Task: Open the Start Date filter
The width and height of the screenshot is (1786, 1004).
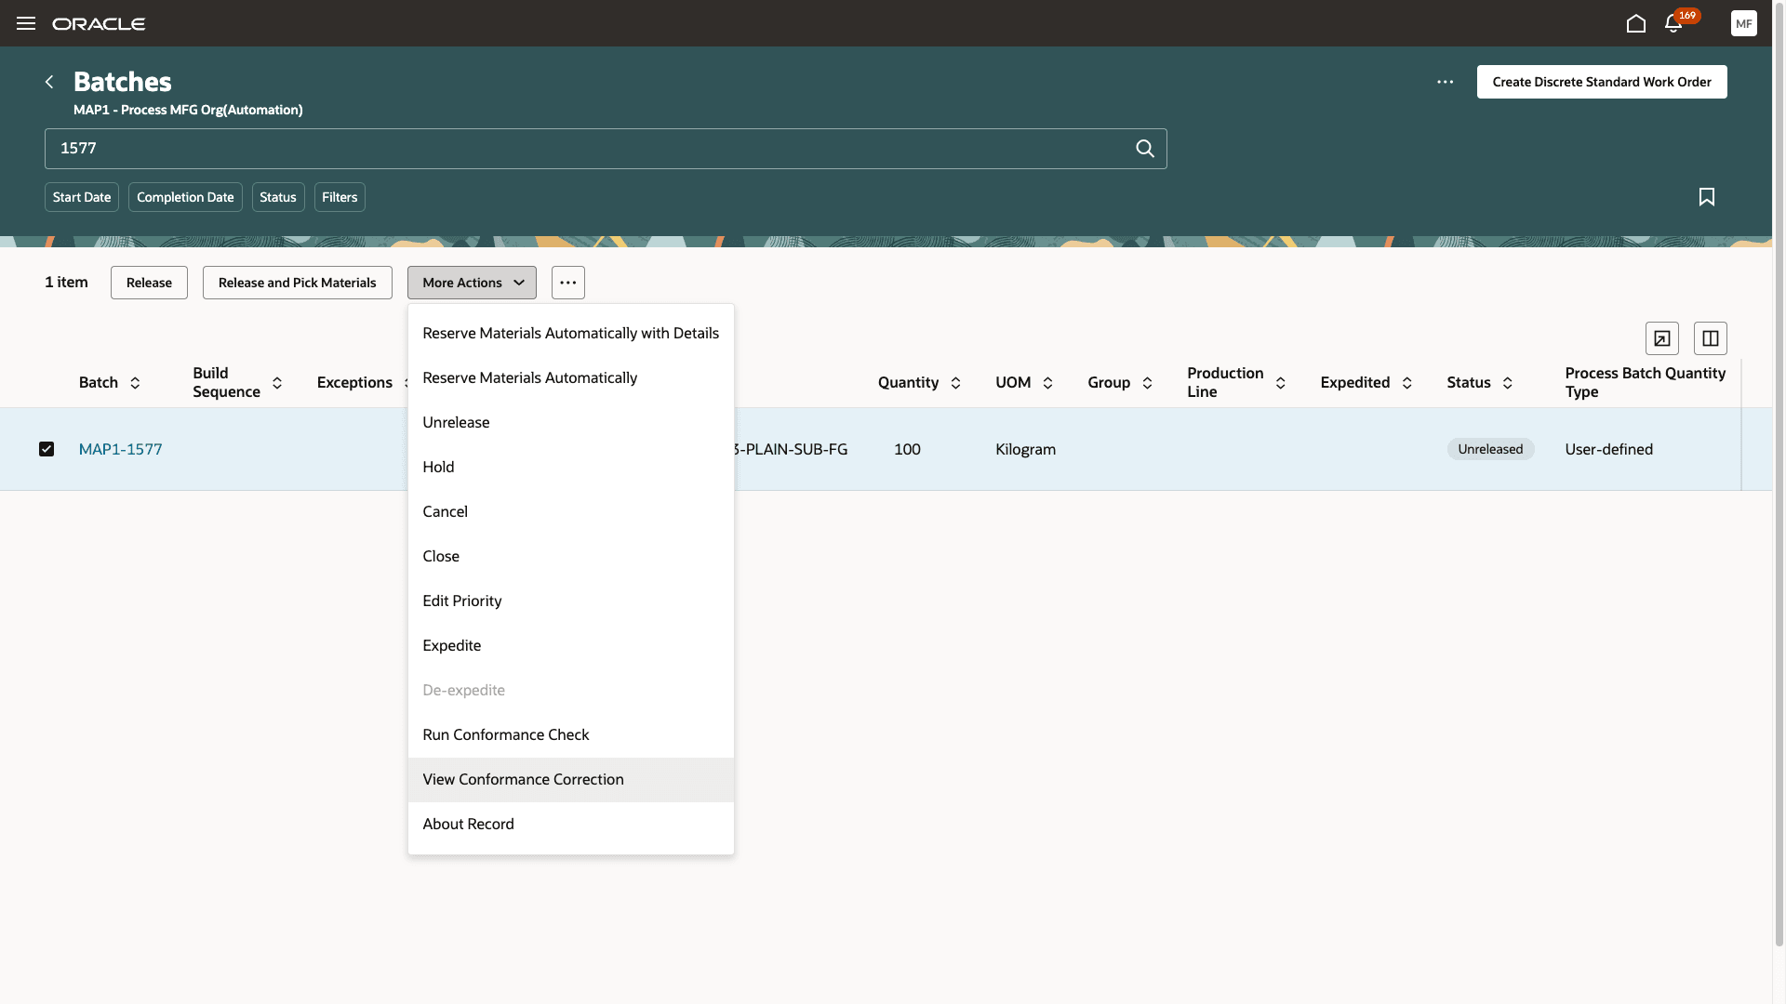Action: (82, 197)
